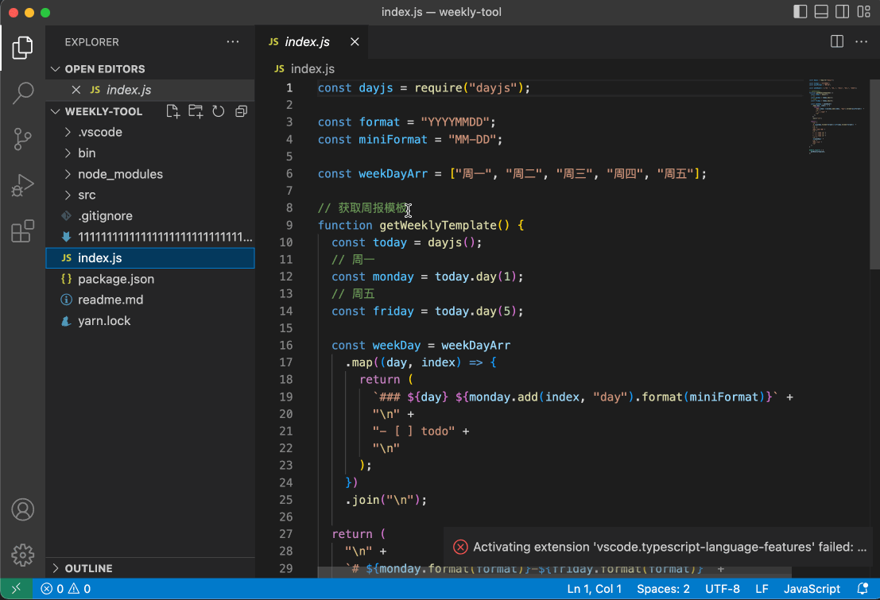880x600 pixels.
Task: Open package.json file
Action: point(150,279)
